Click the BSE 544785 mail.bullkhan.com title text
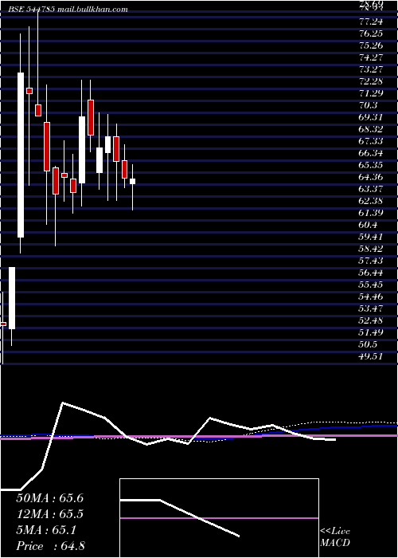 click(x=68, y=10)
